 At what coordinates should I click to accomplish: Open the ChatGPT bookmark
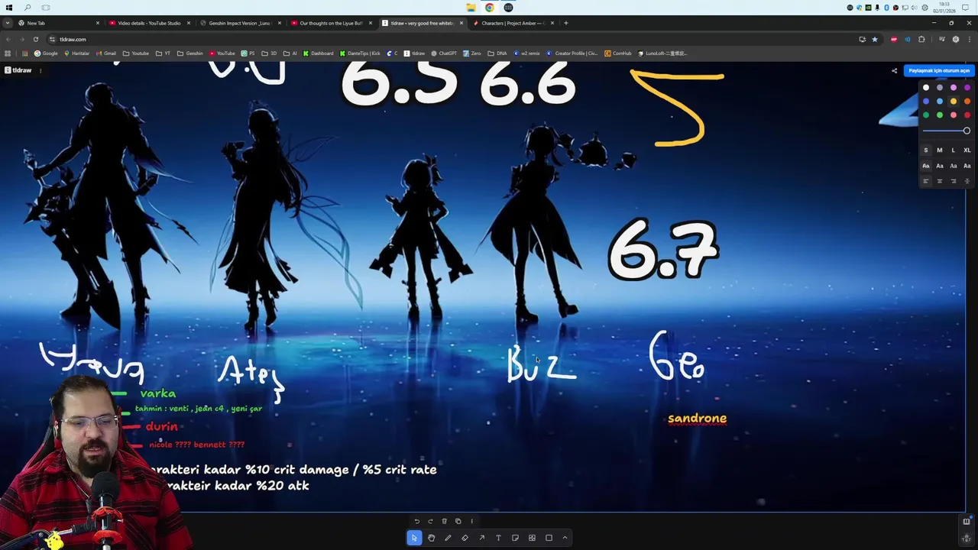(444, 53)
